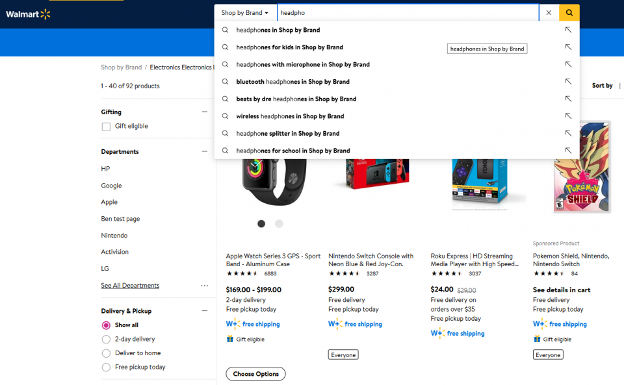Click the Walmart logo
This screenshot has height=385, width=624.
coord(28,14)
